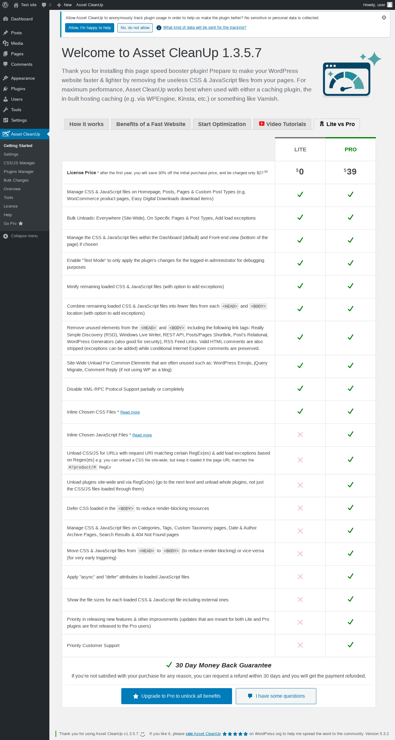Click Asset CleanUp in the top admin bar

click(89, 5)
